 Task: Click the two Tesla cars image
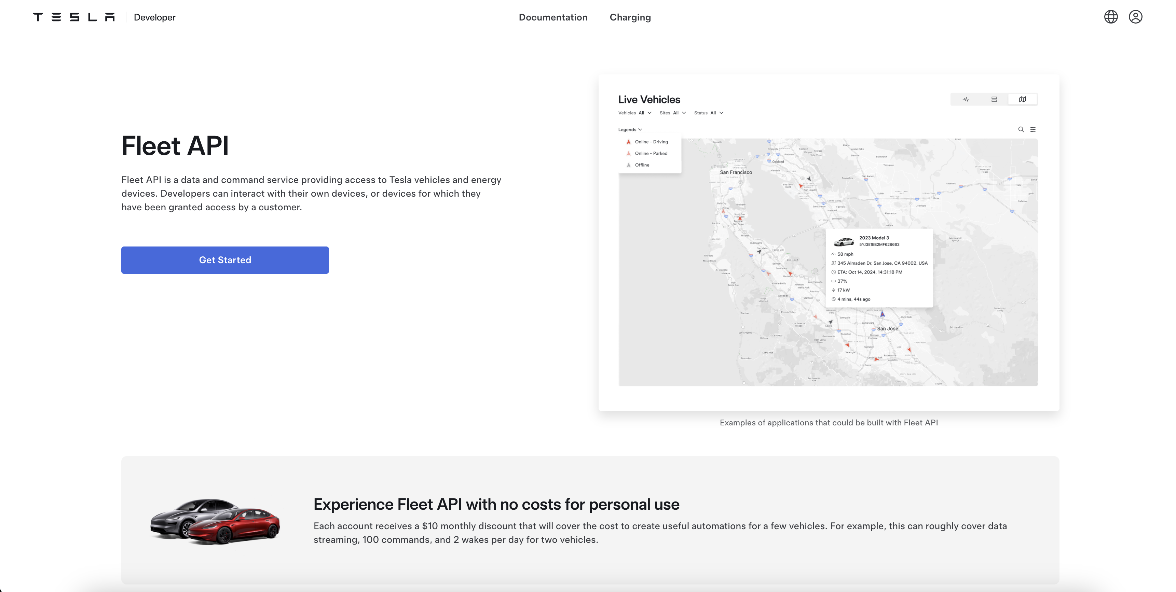pos(215,521)
